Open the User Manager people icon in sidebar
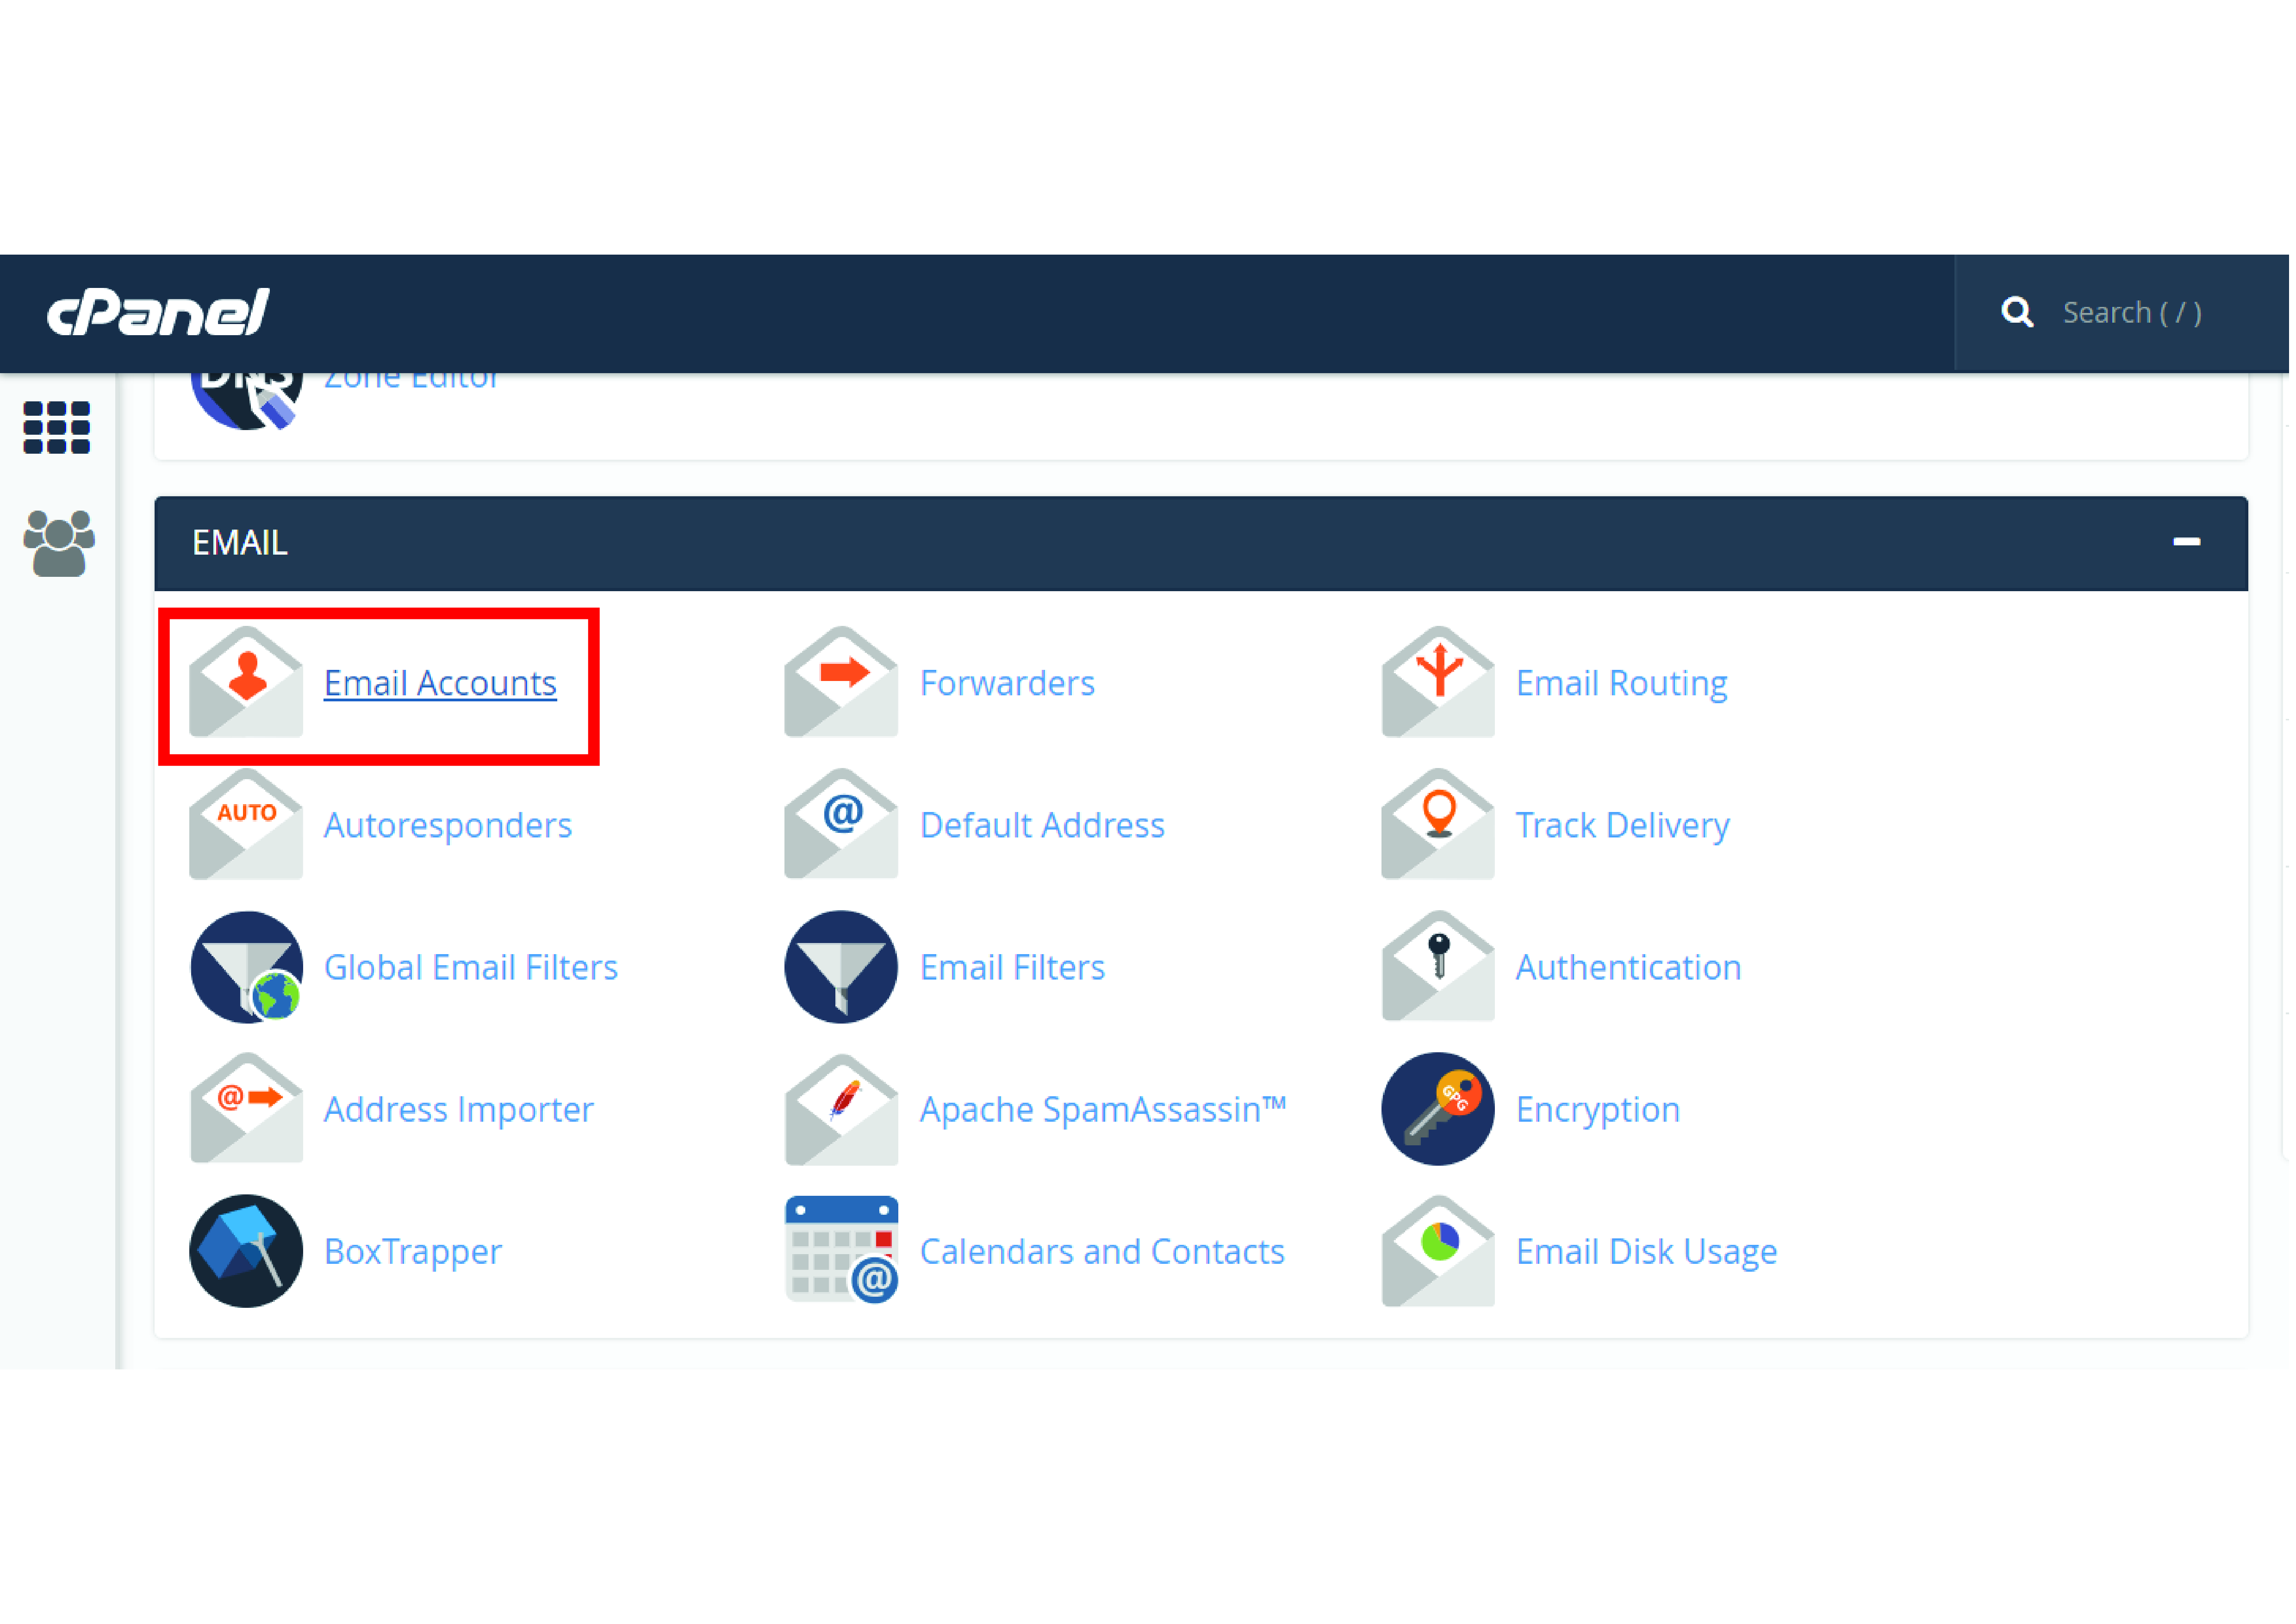This screenshot has height=1624, width=2296. coord(58,545)
